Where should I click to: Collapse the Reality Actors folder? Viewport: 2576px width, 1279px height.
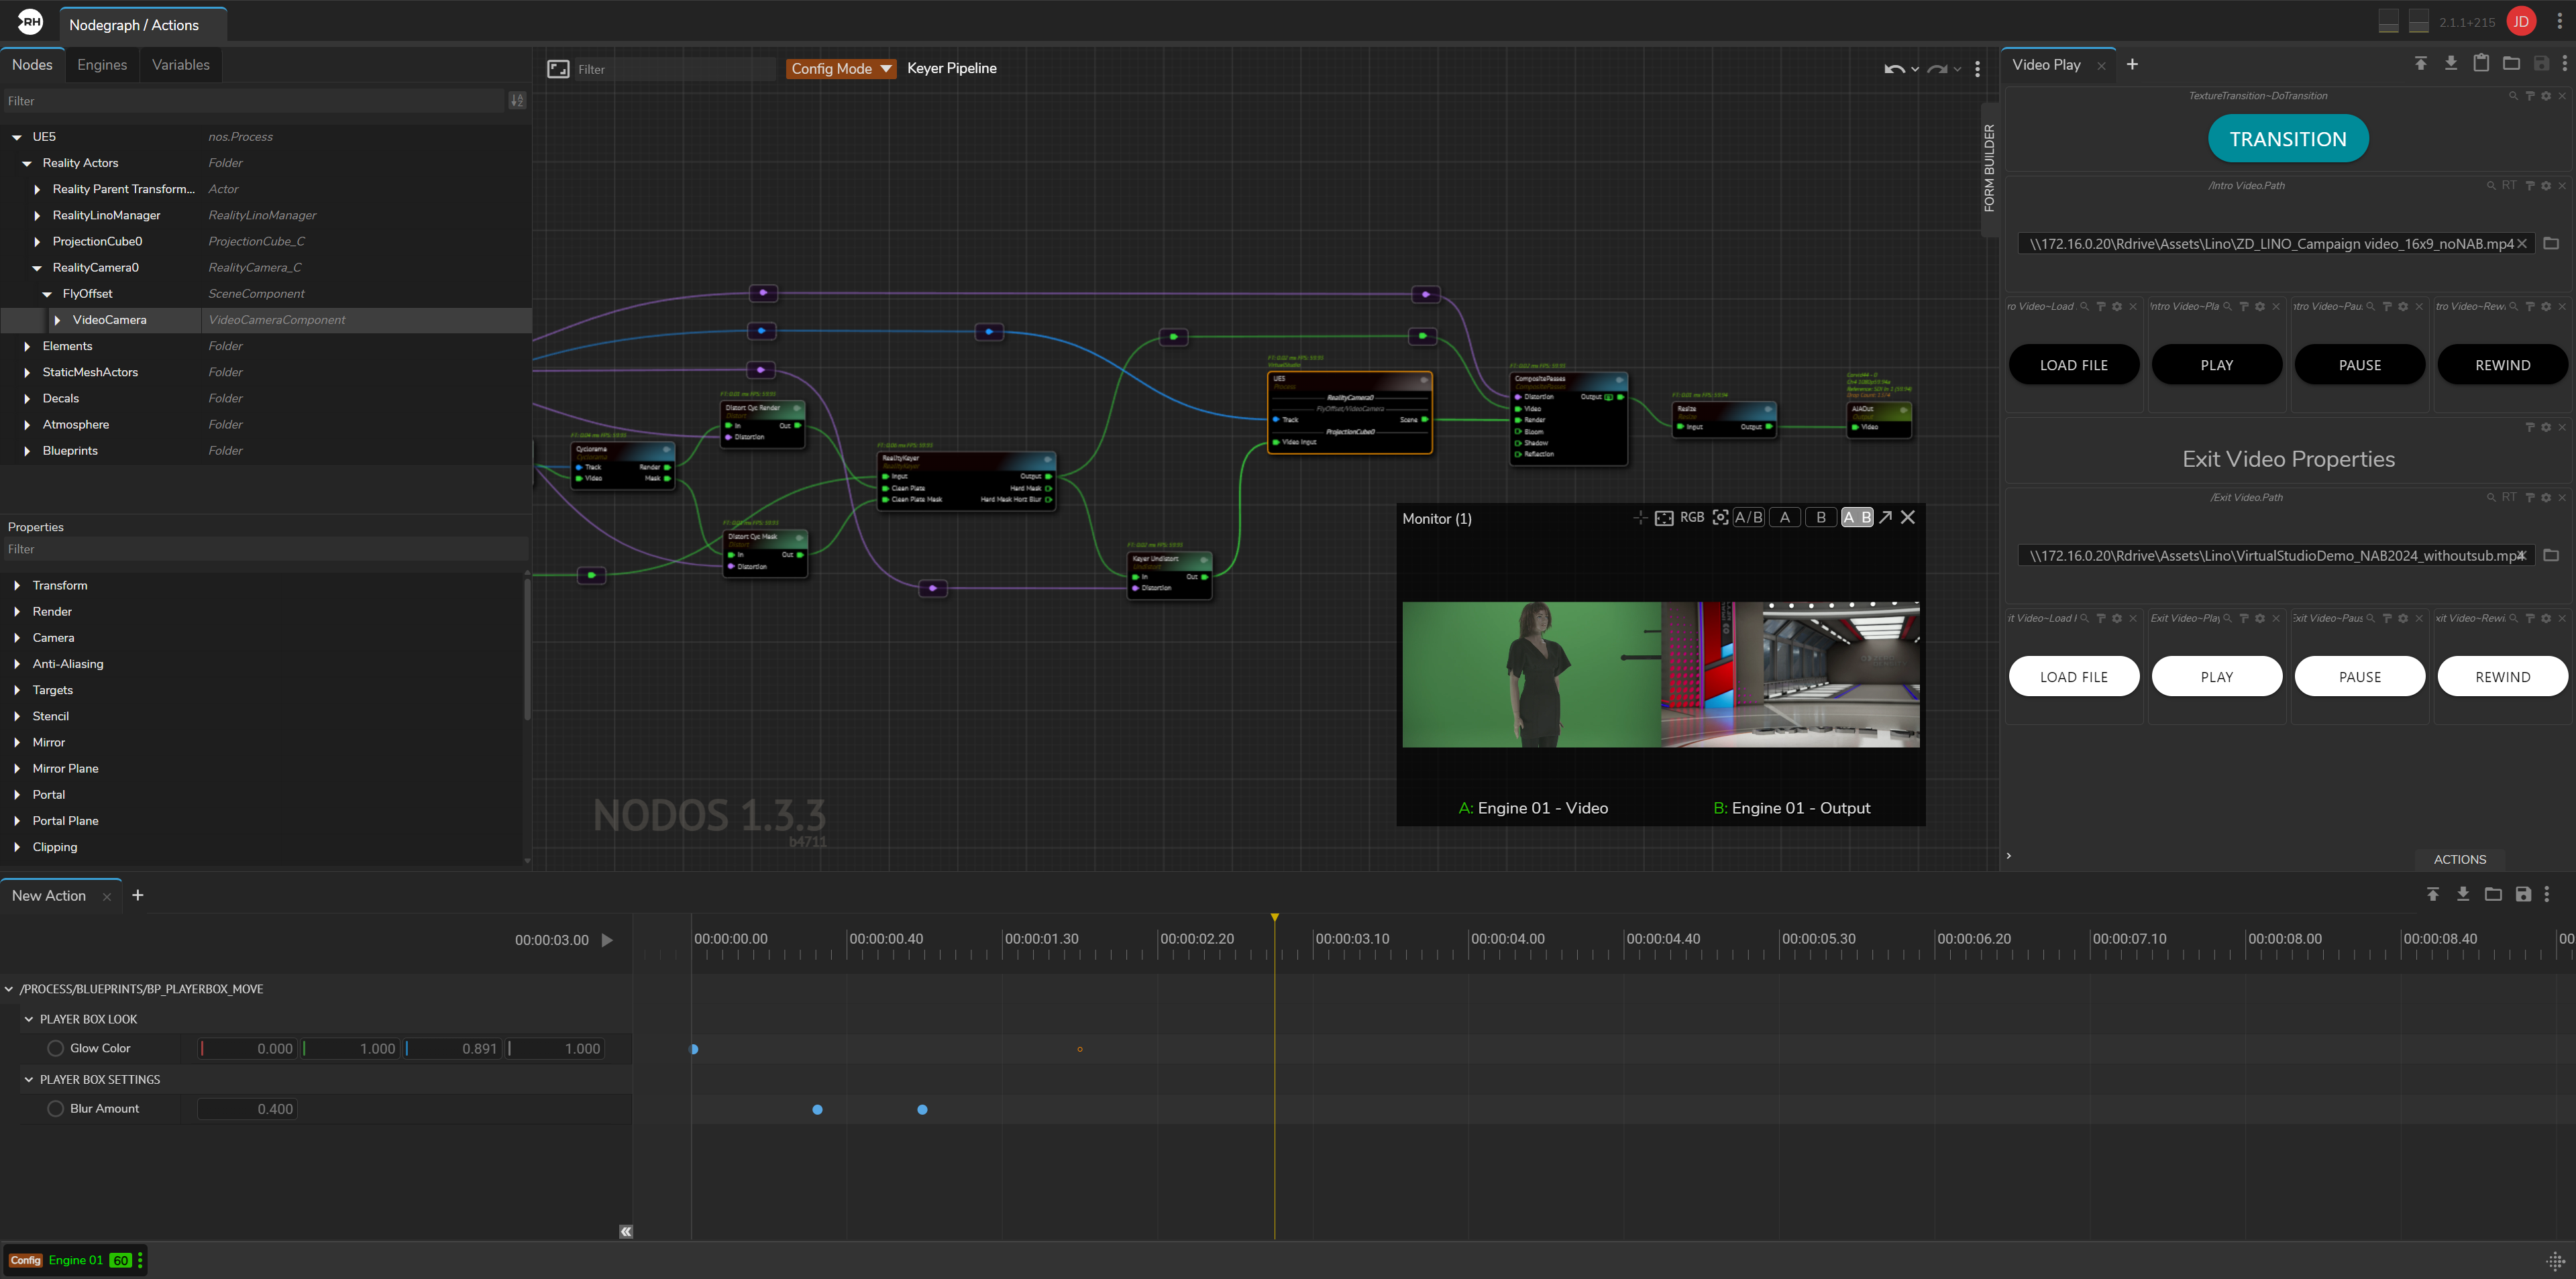point(27,163)
